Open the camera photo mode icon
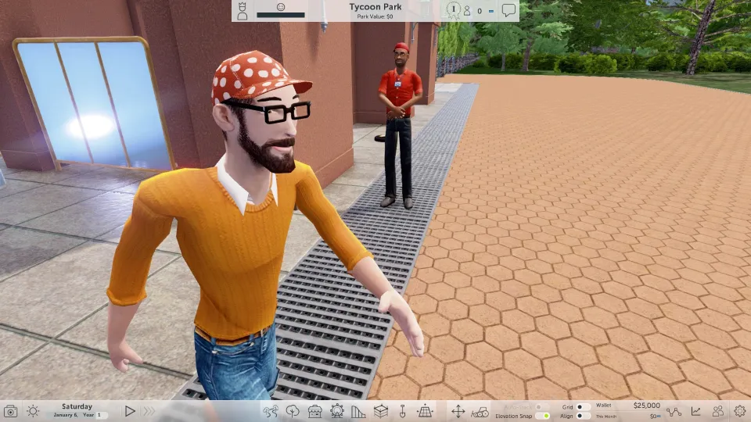Screen dimensions: 751x422 tap(11, 411)
